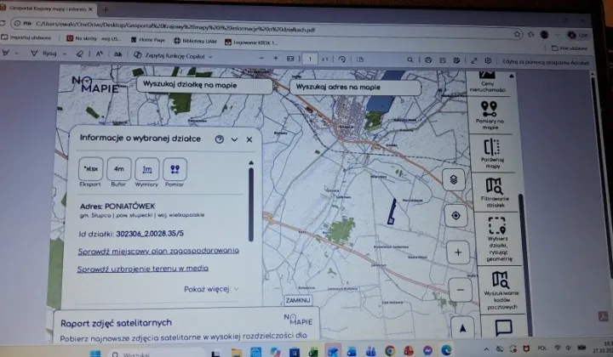The height and width of the screenshot is (357, 613).
Task: Open the Logowanie KRDK bookmark
Action: [x=251, y=42]
